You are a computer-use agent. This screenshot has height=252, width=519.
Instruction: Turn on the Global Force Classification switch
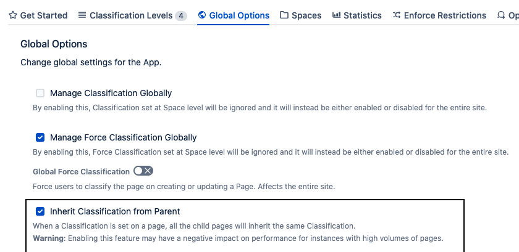[x=143, y=171]
